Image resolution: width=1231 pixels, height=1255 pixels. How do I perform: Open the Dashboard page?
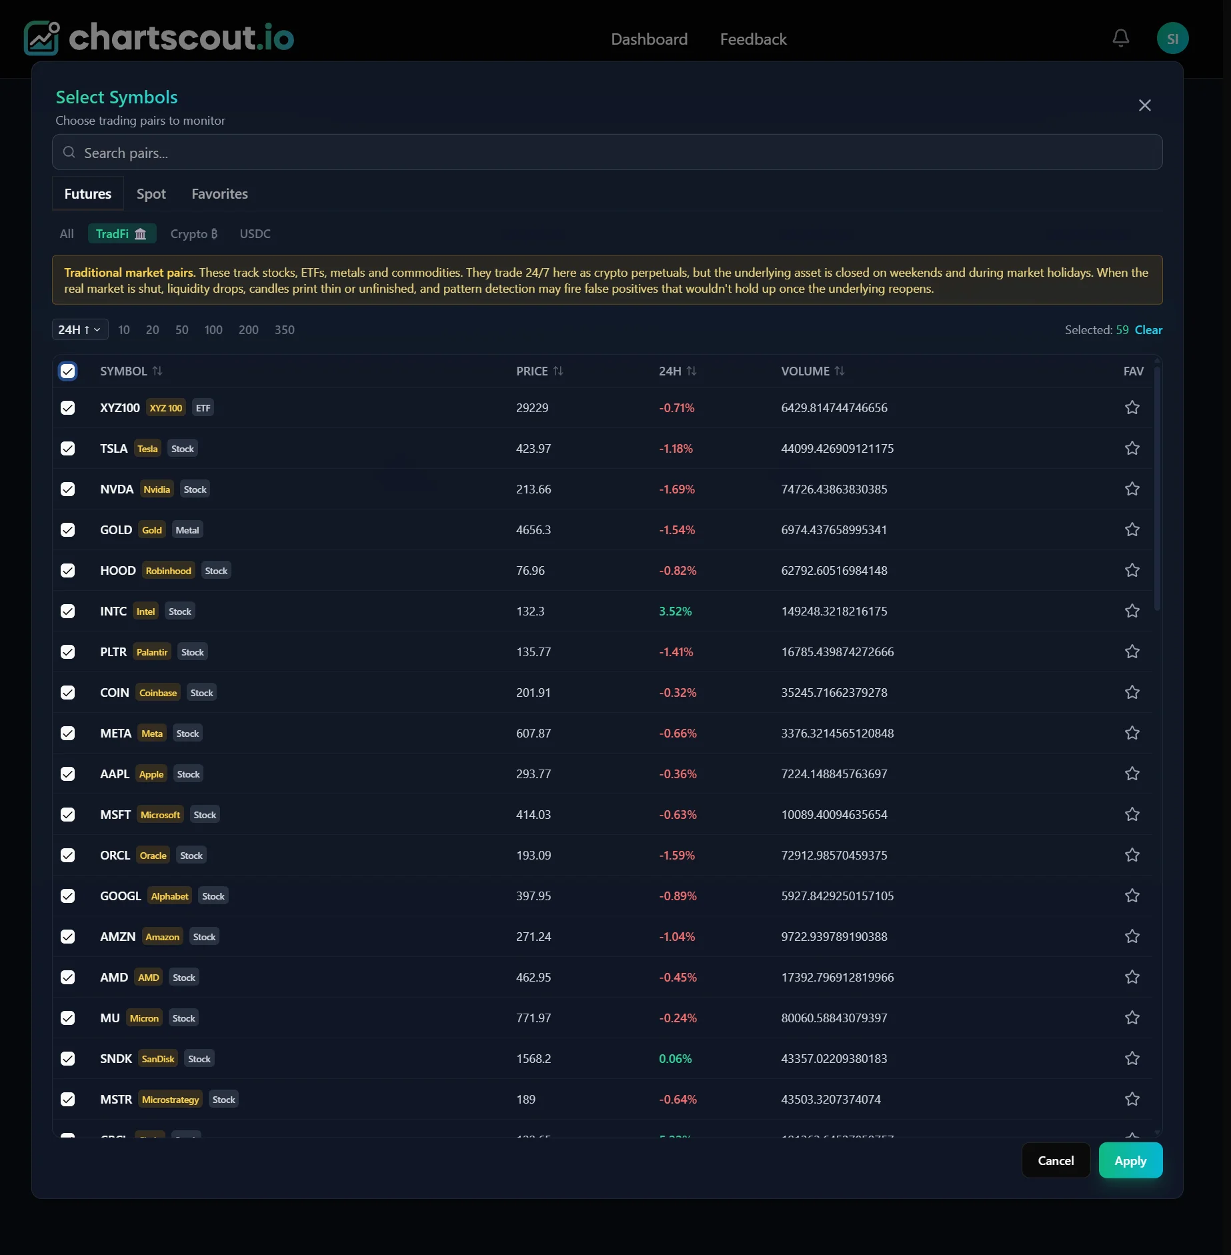[649, 39]
